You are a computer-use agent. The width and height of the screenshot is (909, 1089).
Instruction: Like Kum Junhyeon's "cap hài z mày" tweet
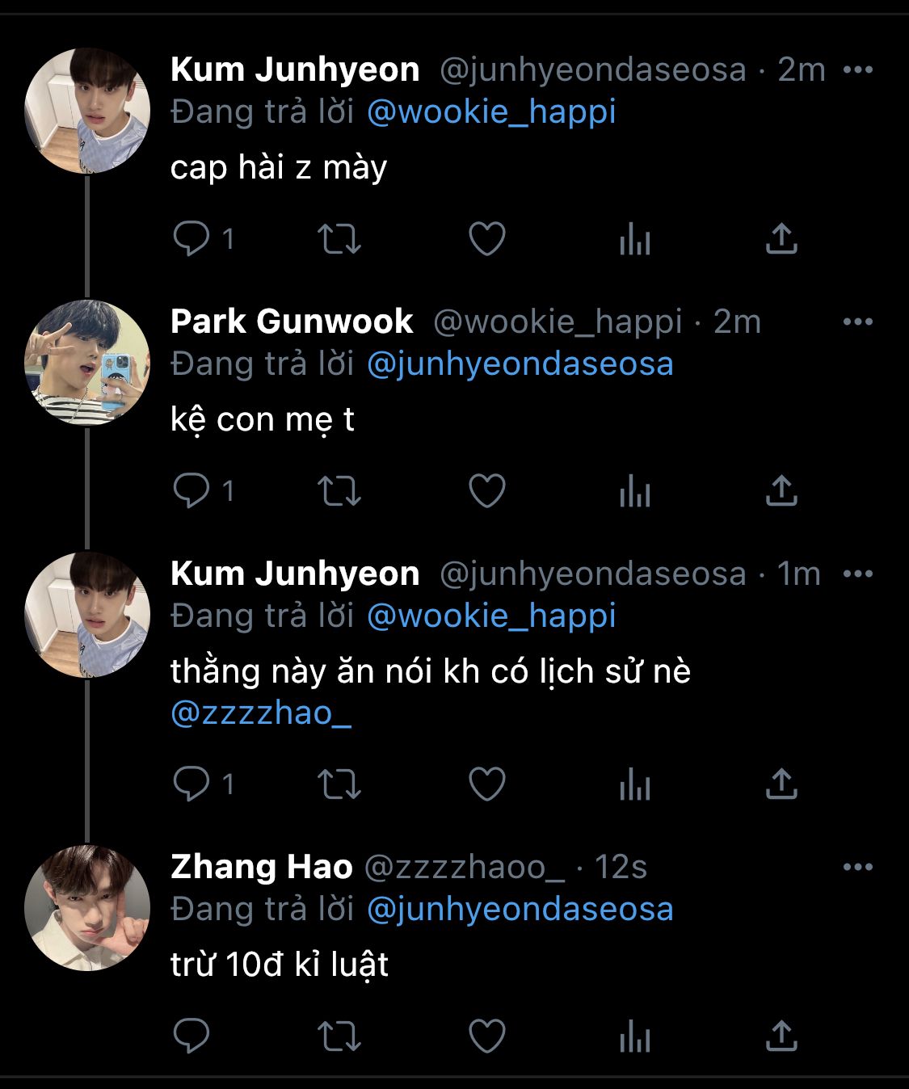(487, 239)
